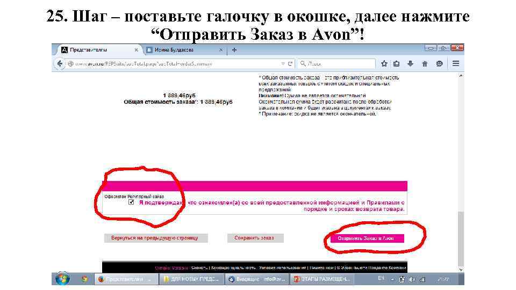Close the Представителям tab
This screenshot has width=516, height=290.
point(136,50)
